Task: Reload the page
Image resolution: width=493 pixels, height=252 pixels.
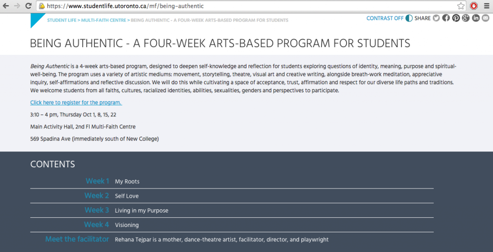Action: click(28, 6)
